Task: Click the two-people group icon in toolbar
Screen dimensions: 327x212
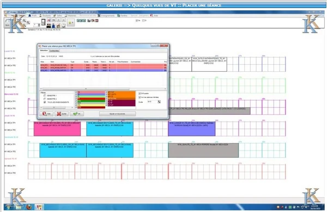Action: (x=49, y=26)
